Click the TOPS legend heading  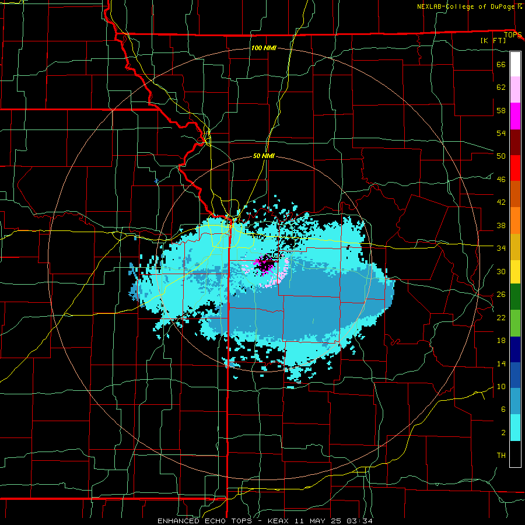[x=513, y=34]
